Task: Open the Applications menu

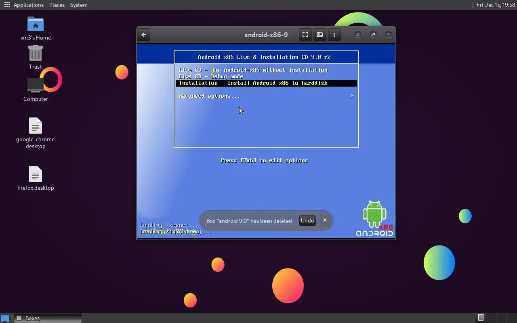Action: (28, 5)
